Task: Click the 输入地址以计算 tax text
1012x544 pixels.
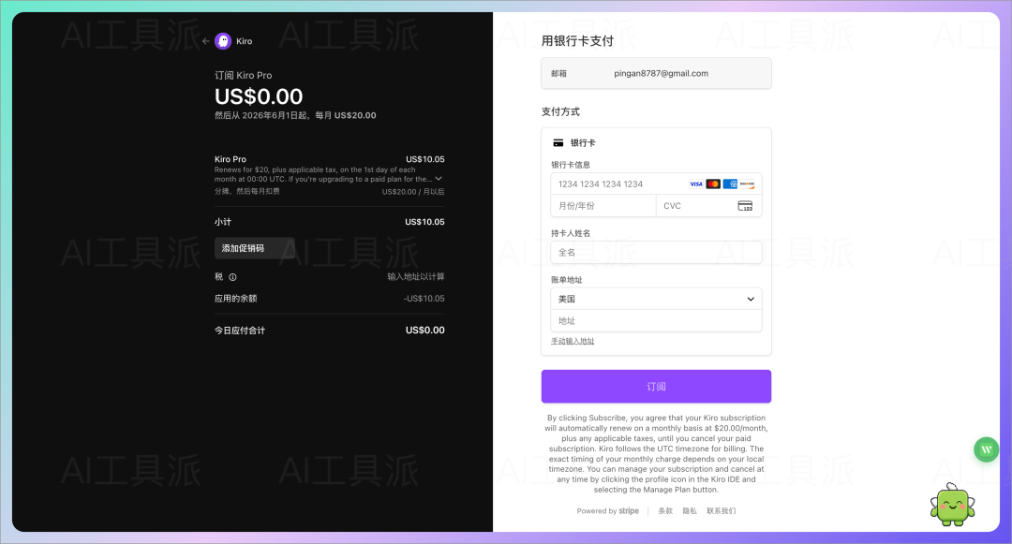Action: point(416,277)
